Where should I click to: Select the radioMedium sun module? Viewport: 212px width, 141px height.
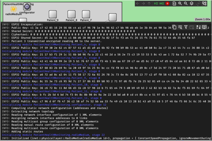click(14, 9)
